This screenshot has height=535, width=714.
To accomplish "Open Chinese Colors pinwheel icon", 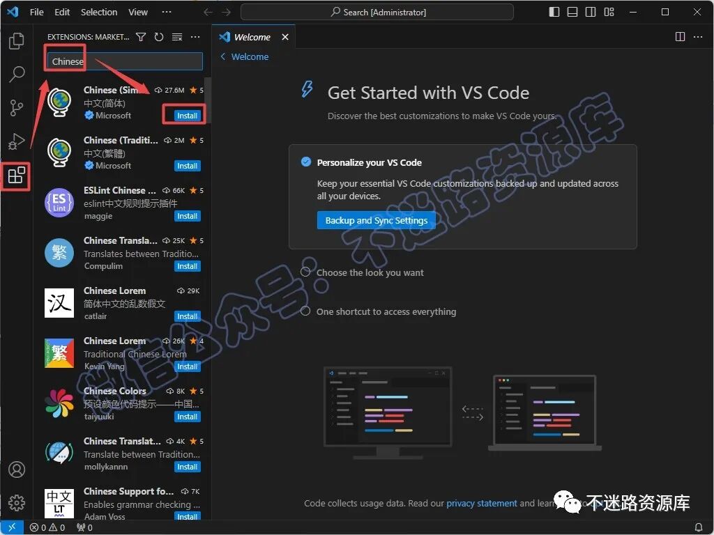I will tap(59, 403).
